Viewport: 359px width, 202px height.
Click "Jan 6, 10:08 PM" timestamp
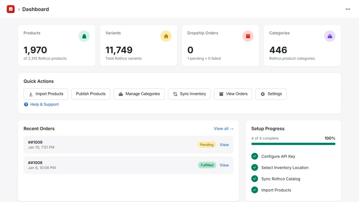pyautogui.click(x=42, y=167)
